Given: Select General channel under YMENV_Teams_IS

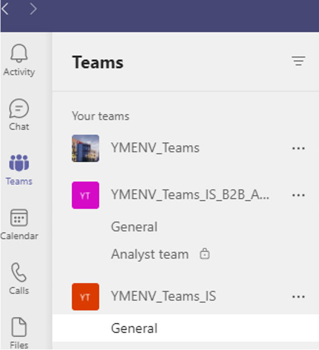Looking at the screenshot, I should [x=186, y=328].
